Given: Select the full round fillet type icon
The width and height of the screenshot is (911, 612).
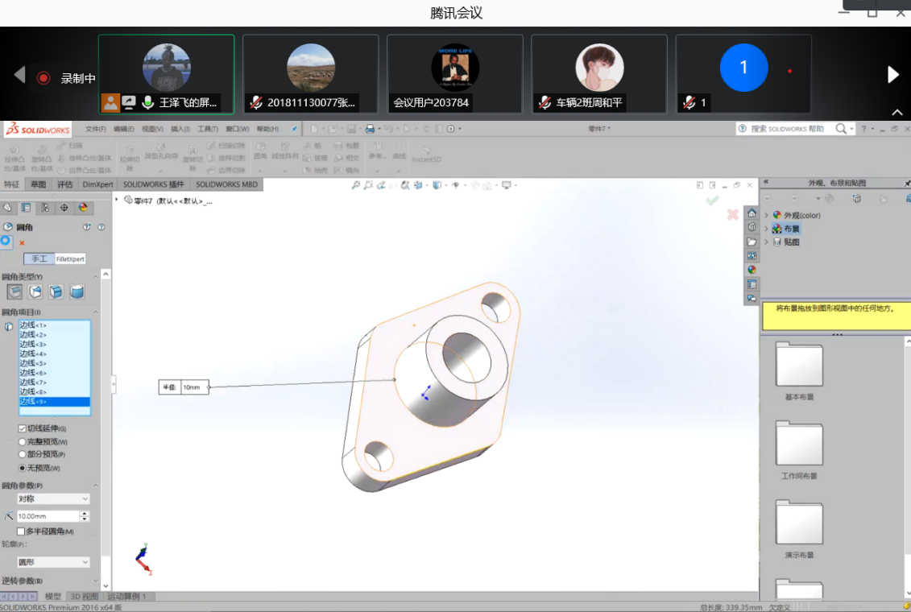Looking at the screenshot, I should point(77,292).
